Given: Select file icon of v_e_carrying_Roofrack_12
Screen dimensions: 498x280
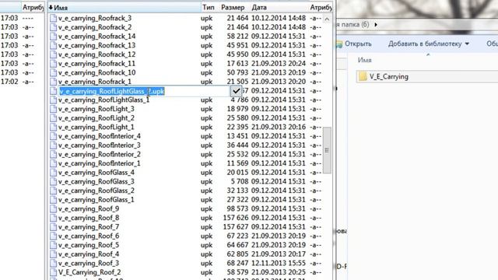Looking at the screenshot, I should (x=54, y=54).
